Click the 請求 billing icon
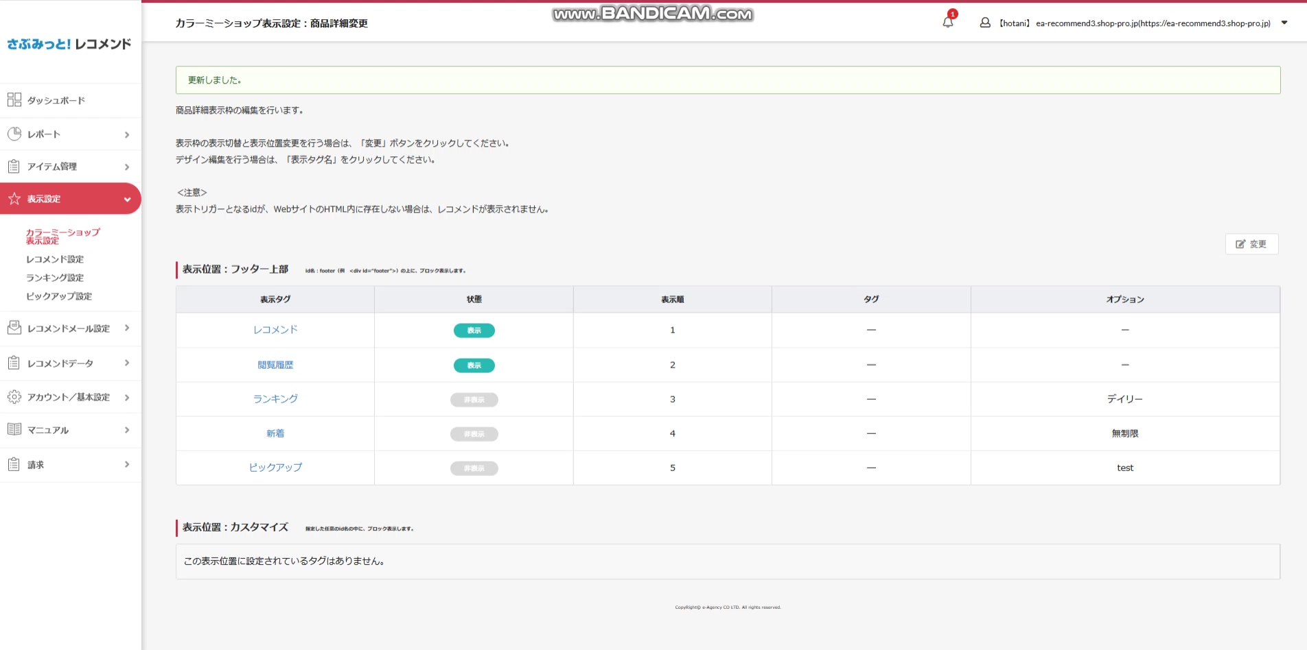This screenshot has height=650, width=1307. point(14,464)
